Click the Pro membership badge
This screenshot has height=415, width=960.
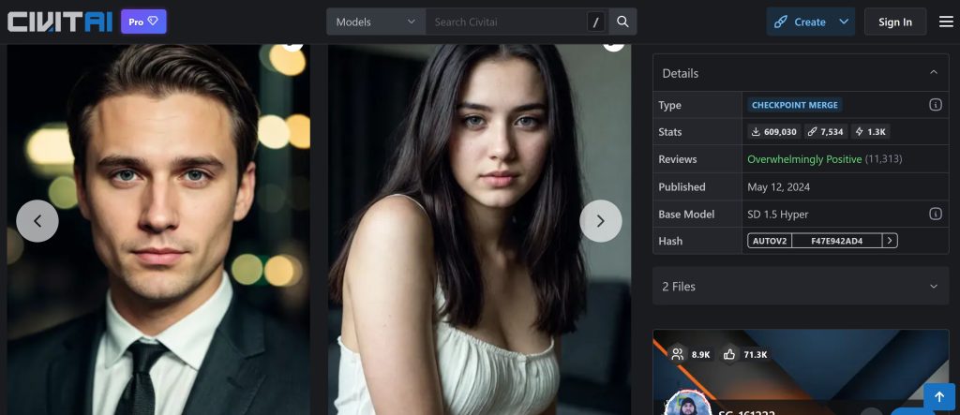(x=143, y=22)
